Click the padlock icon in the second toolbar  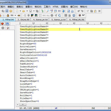click(x=8, y=15)
